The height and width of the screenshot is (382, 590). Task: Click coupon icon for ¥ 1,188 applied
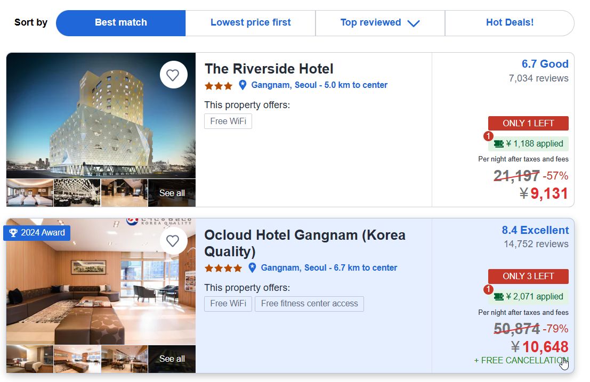498,144
